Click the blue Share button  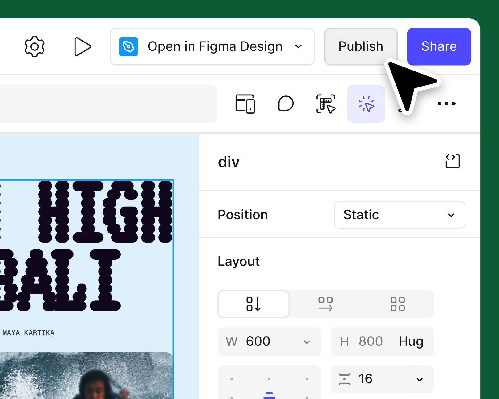point(439,46)
